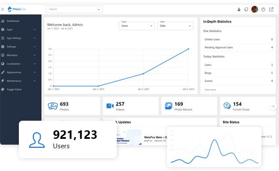Click the Videos camera icon

coord(110,106)
